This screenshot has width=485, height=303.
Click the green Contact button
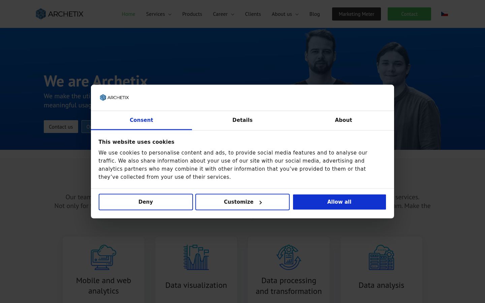(x=409, y=14)
